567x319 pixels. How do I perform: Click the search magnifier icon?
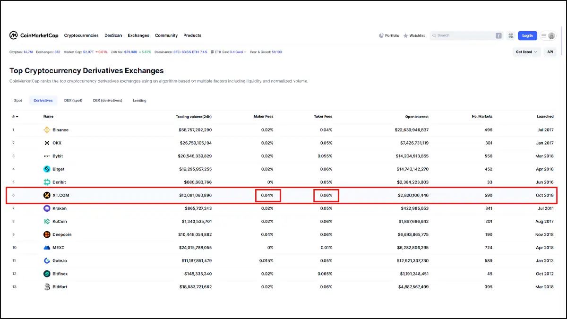434,35
